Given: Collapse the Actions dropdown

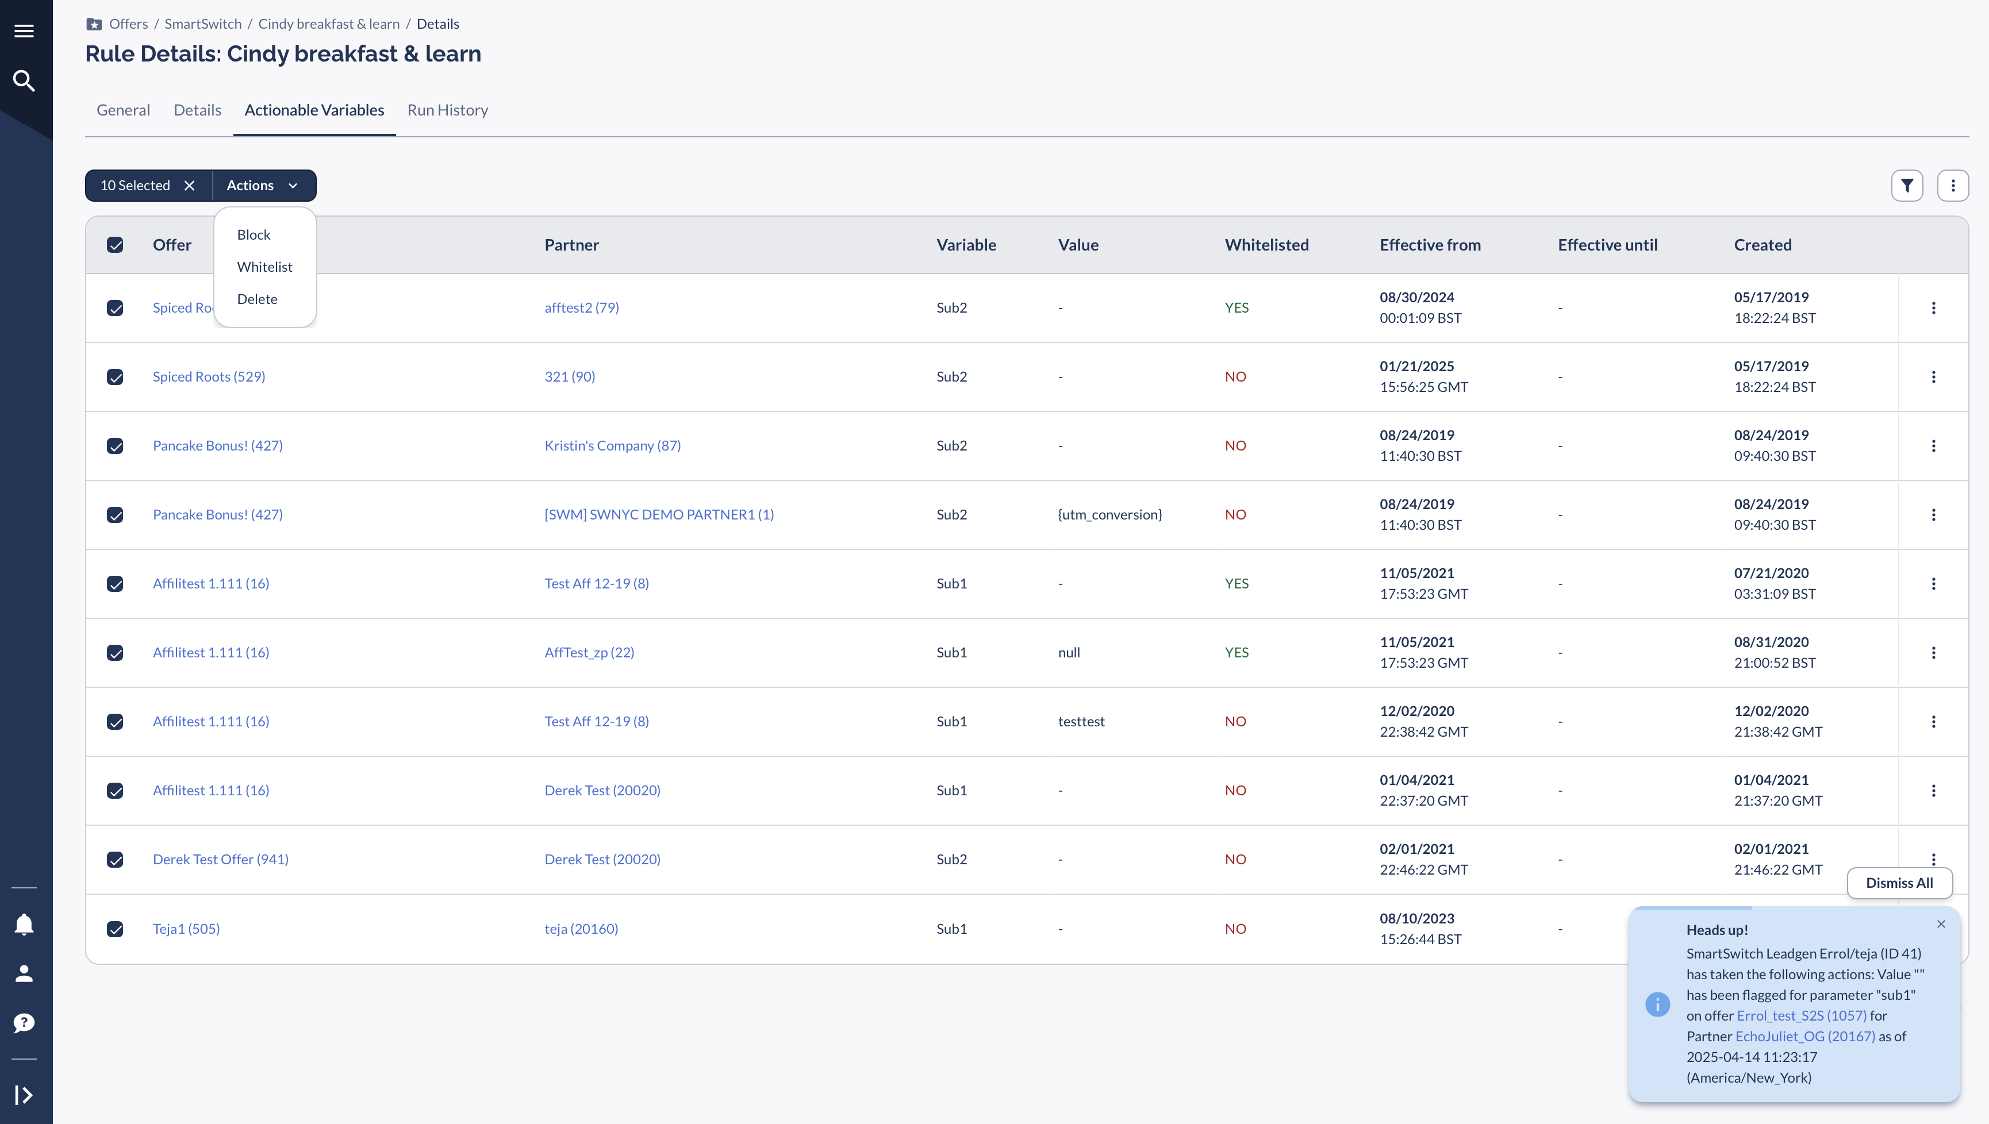Looking at the screenshot, I should [x=263, y=185].
